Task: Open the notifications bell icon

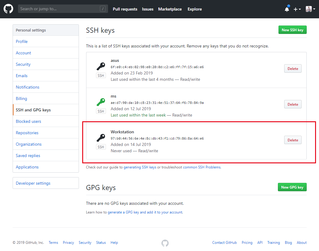Action: tap(287, 9)
